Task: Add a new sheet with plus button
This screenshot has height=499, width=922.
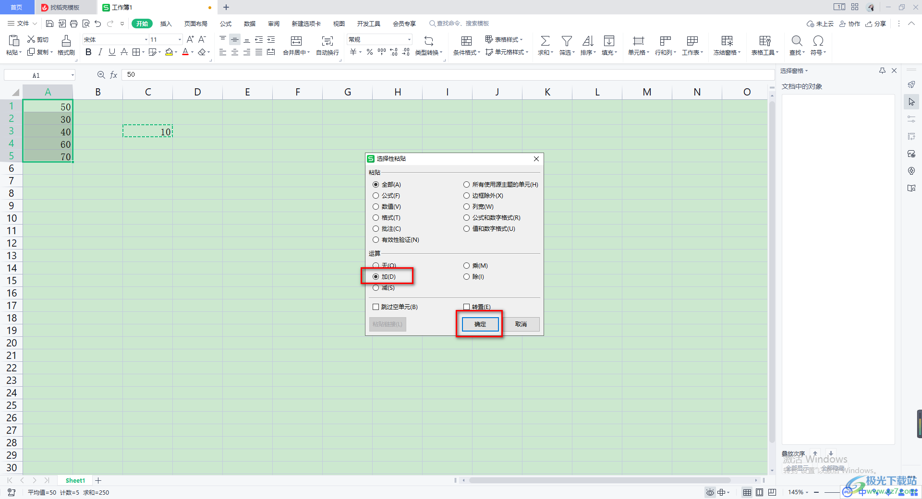Action: pyautogui.click(x=98, y=480)
